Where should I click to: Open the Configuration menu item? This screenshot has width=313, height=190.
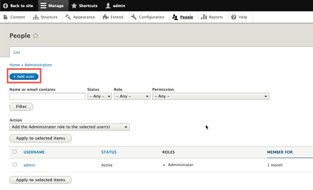pyautogui.click(x=148, y=17)
